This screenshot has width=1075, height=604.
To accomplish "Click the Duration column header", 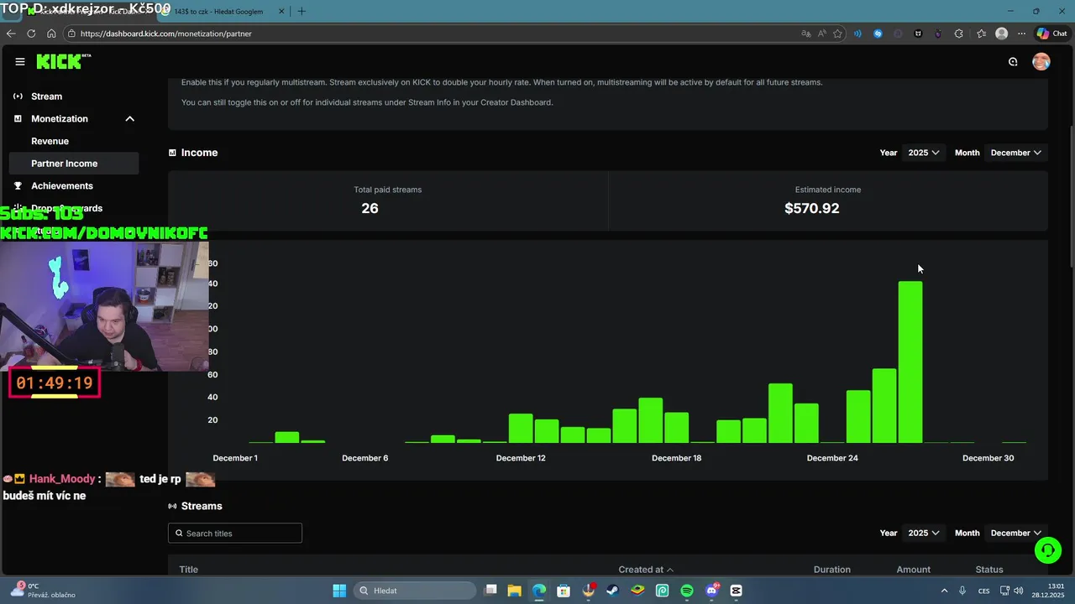I will [x=831, y=570].
